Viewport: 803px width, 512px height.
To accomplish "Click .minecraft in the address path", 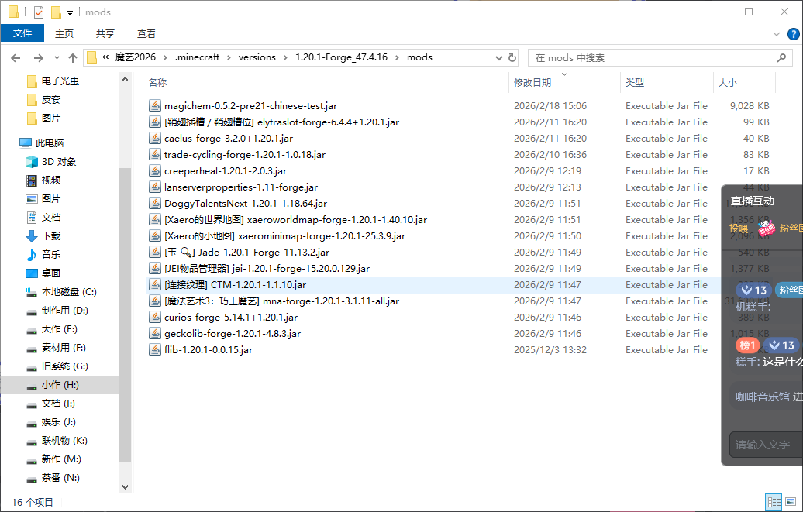I will click(197, 57).
